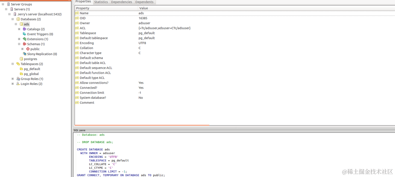
Task: Click the Catalogs (2) icon
Action: click(x=25, y=29)
